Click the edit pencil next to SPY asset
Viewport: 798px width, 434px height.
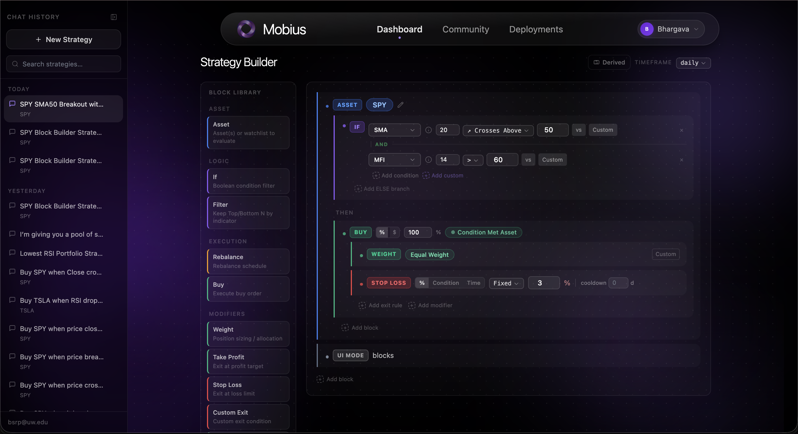401,105
